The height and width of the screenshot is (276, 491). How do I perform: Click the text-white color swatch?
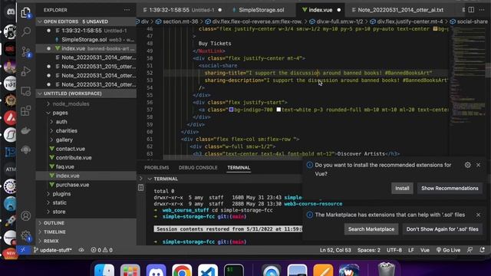(x=278, y=110)
